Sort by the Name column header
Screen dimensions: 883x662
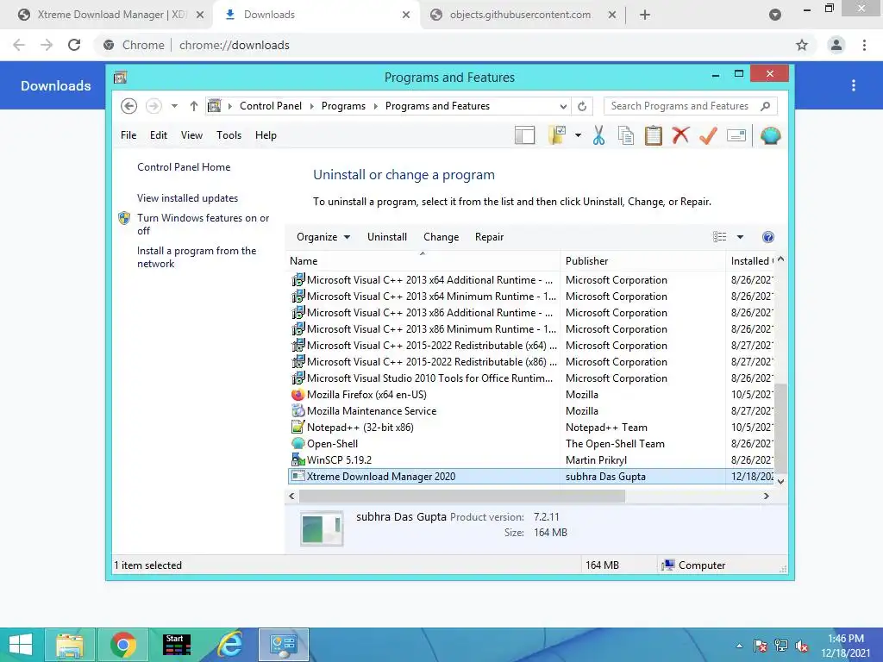coord(423,261)
